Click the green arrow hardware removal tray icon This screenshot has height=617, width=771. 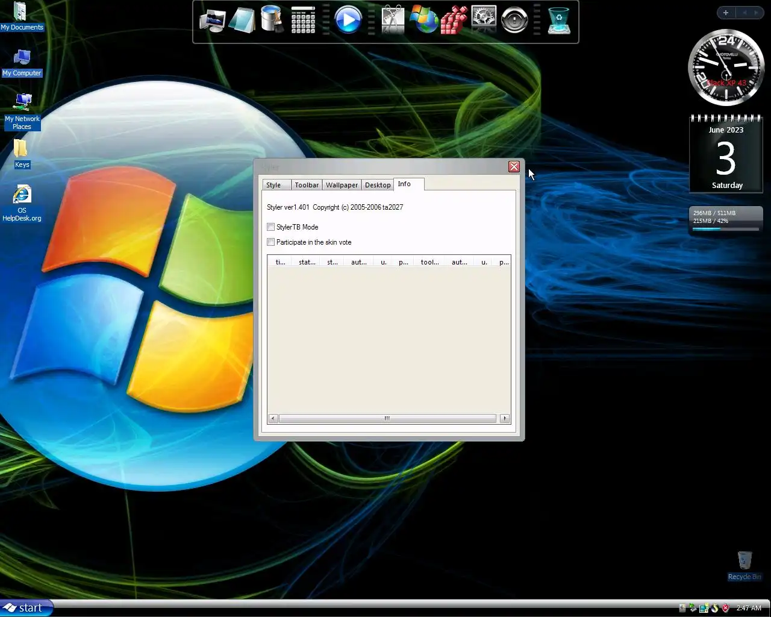click(693, 608)
